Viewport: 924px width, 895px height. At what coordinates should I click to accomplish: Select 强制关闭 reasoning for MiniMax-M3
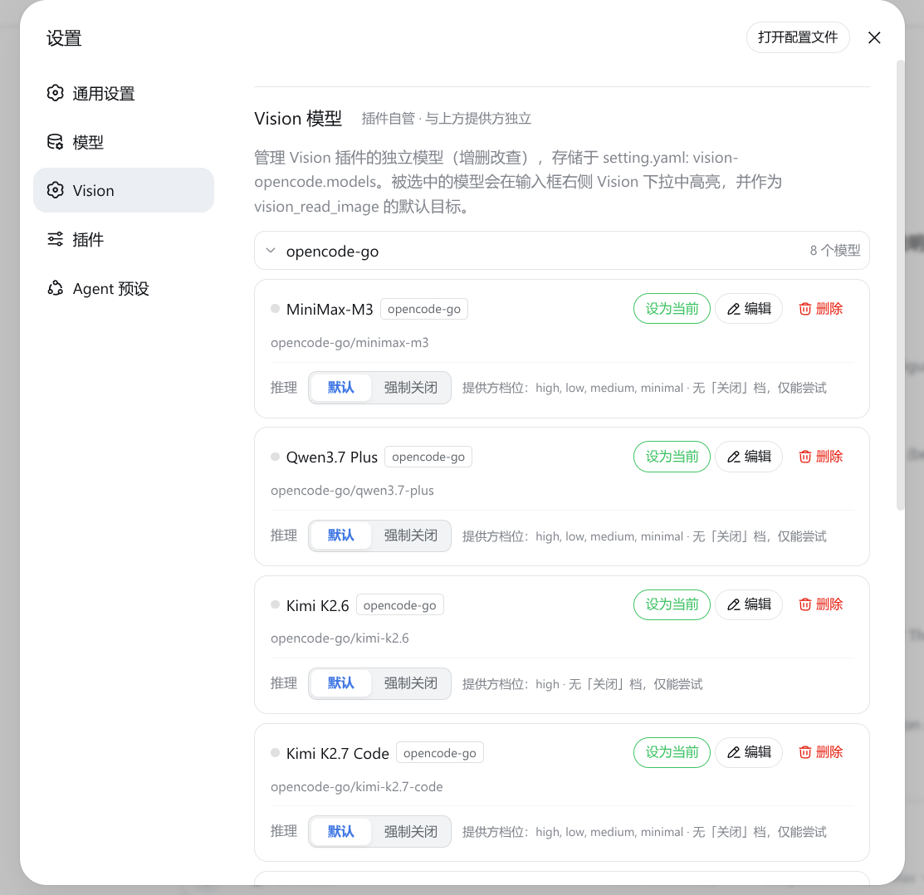[x=411, y=388]
